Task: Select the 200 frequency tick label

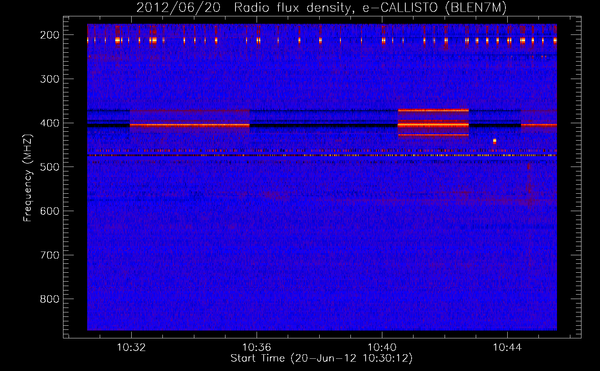Action: 50,35
